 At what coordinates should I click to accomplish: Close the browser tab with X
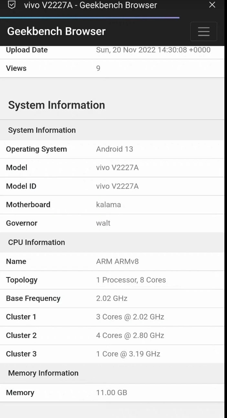click(212, 5)
